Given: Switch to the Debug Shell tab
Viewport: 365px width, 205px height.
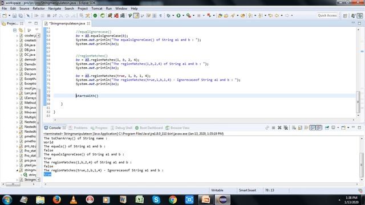Looking at the screenshot, I should pyautogui.click(x=121, y=128).
